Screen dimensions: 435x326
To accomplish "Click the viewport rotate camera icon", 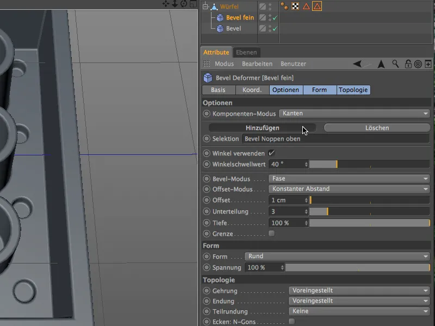I will 184,4.
